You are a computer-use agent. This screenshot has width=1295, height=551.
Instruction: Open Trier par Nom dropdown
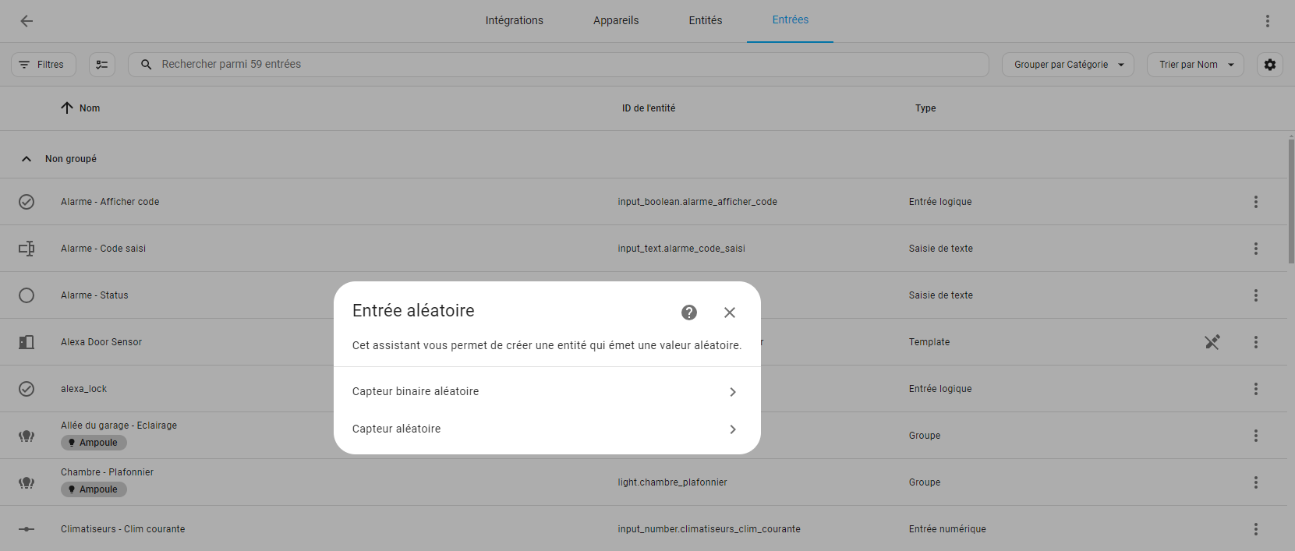point(1194,65)
